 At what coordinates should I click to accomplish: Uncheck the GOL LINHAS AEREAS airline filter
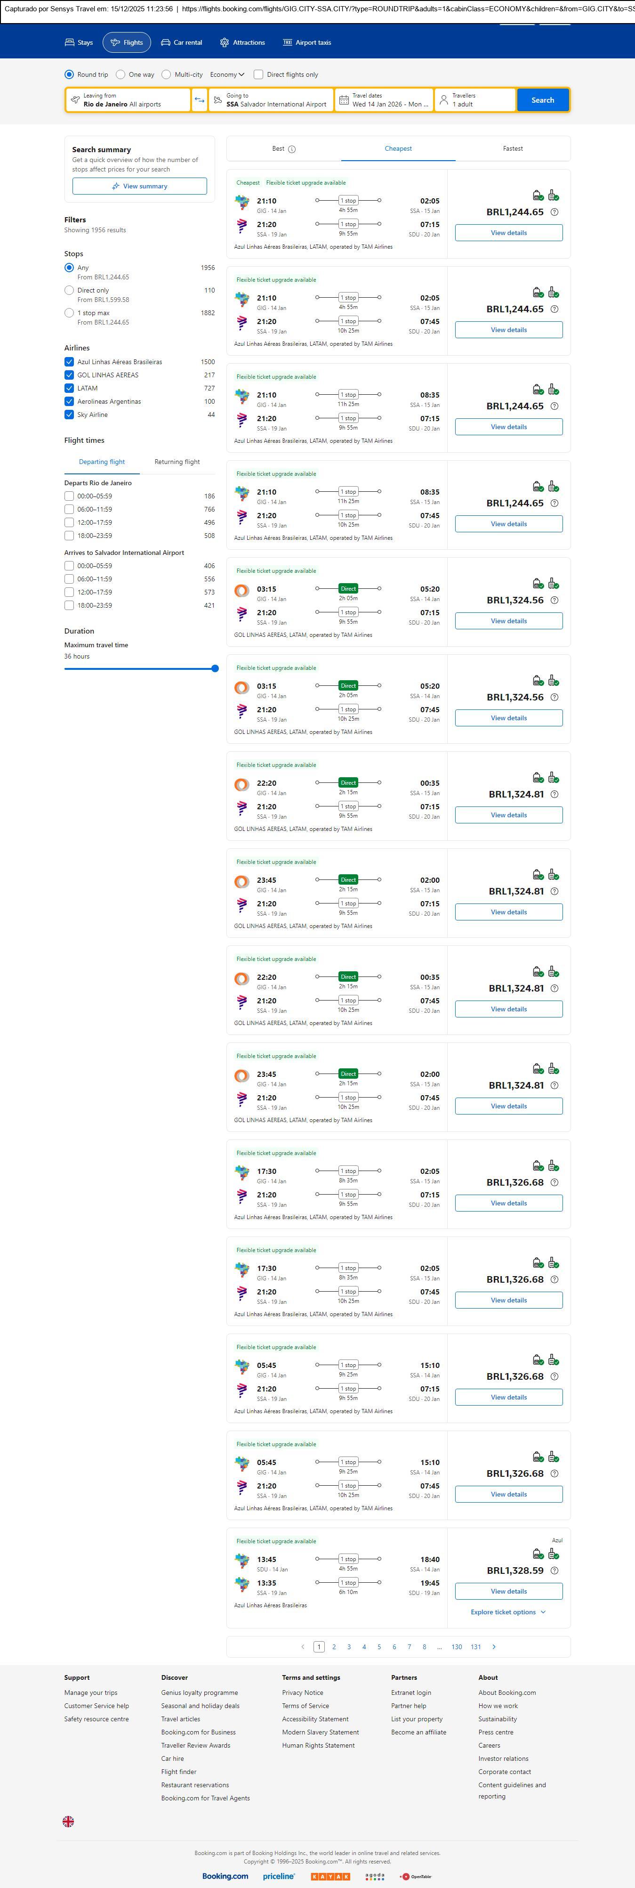point(69,374)
